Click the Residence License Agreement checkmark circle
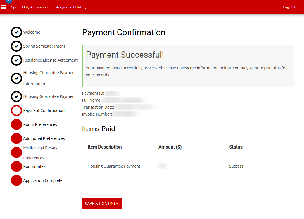304x219 pixels. 16,60
